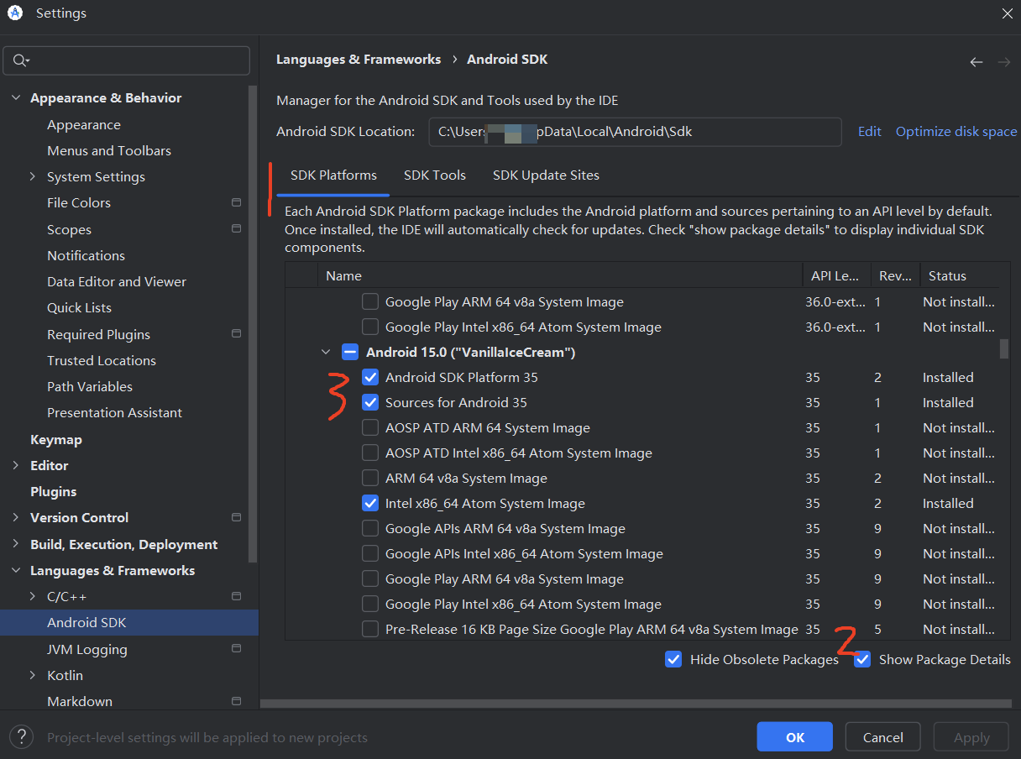Select Android SDK in settings tree

[x=129, y=622]
